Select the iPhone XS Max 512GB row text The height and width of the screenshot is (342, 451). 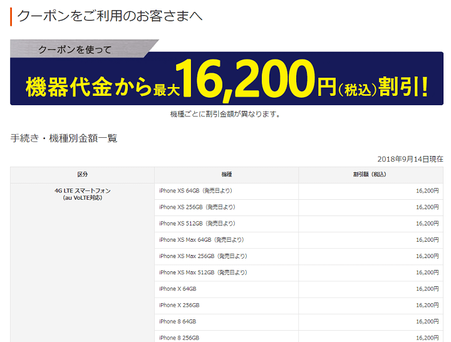click(203, 272)
